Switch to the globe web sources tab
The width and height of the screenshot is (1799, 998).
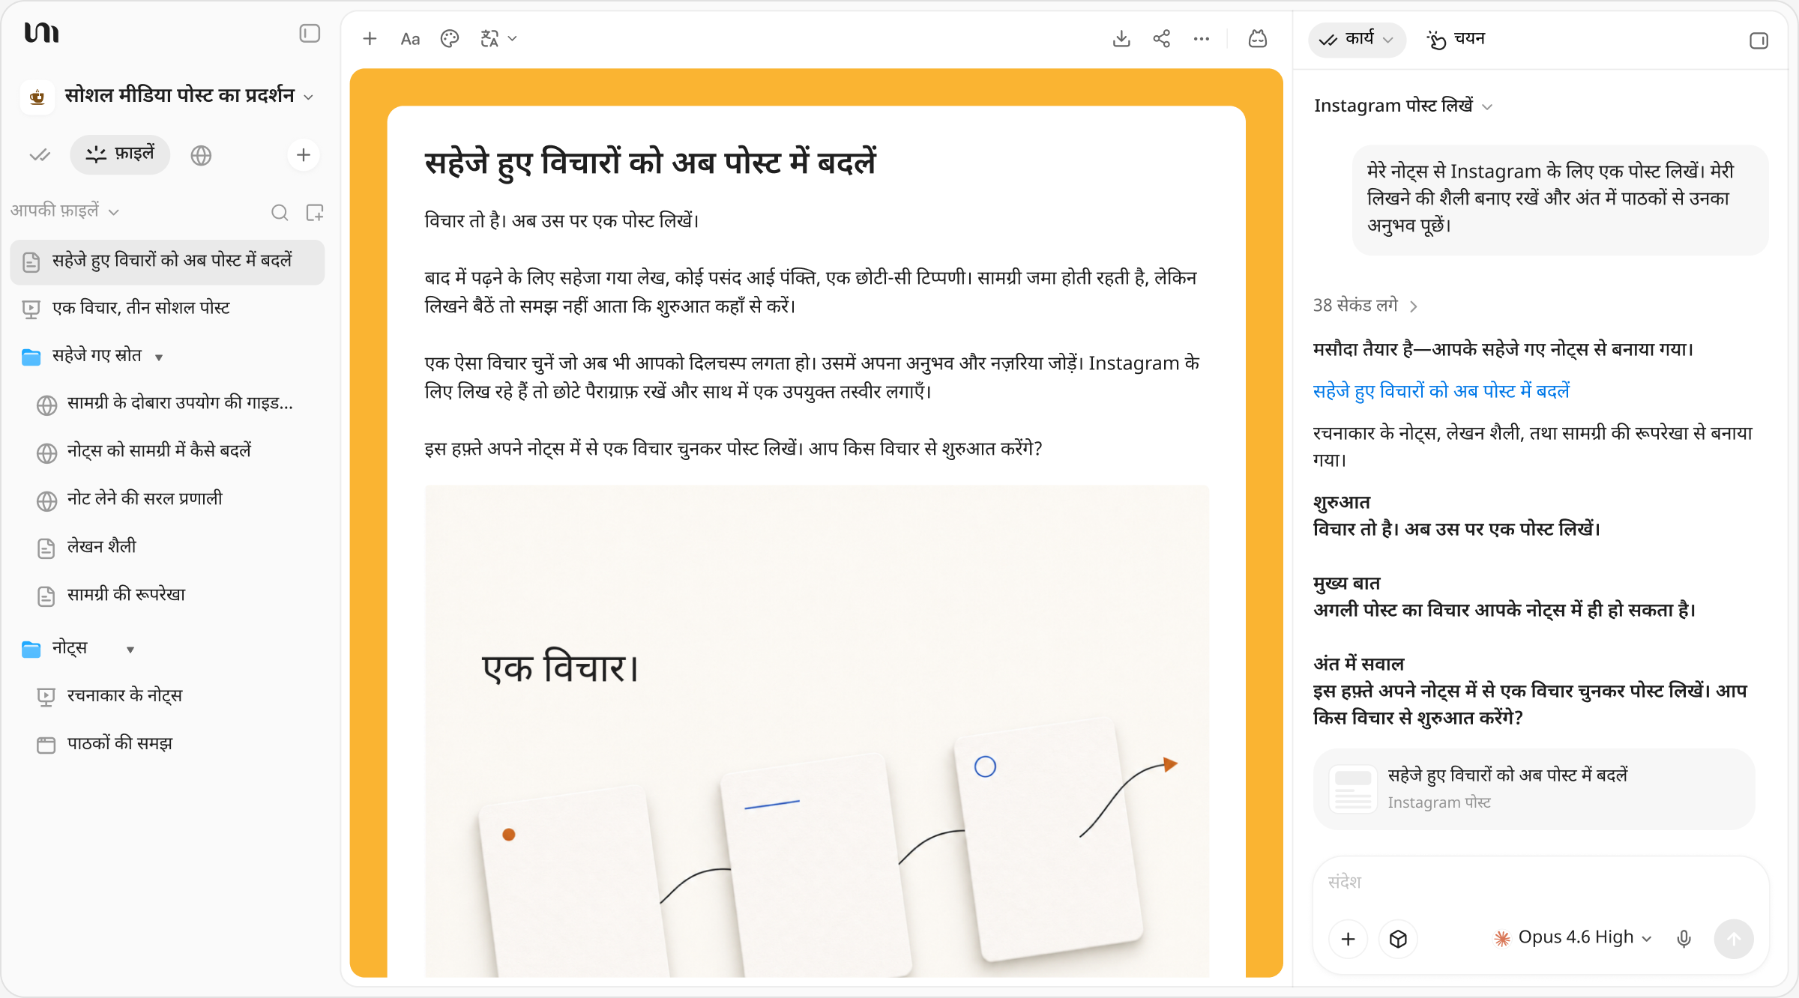tap(201, 155)
